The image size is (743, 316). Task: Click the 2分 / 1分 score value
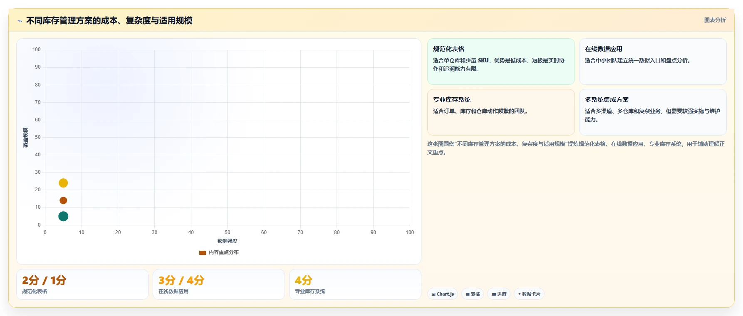click(44, 280)
